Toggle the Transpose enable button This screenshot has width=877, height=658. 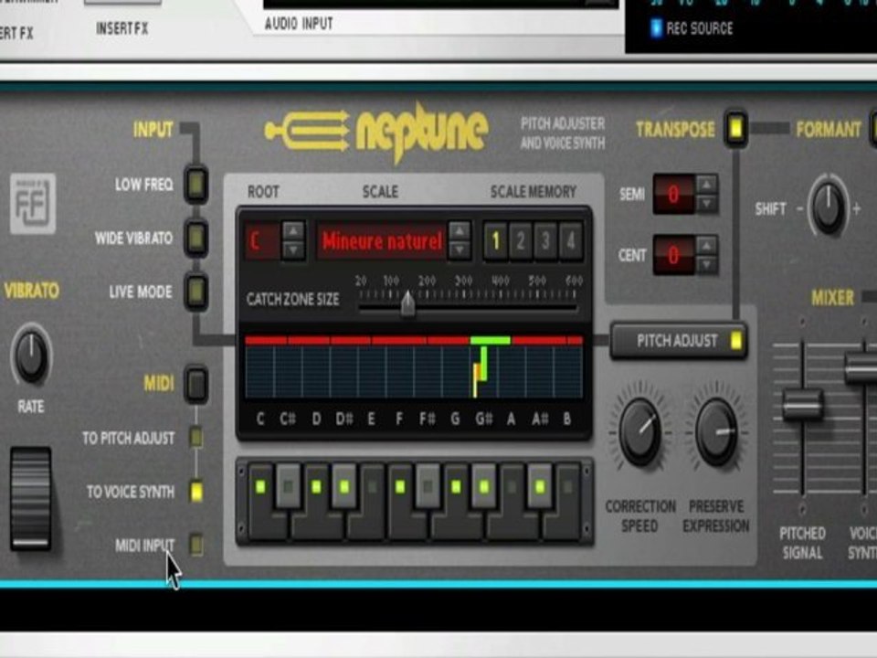[736, 128]
